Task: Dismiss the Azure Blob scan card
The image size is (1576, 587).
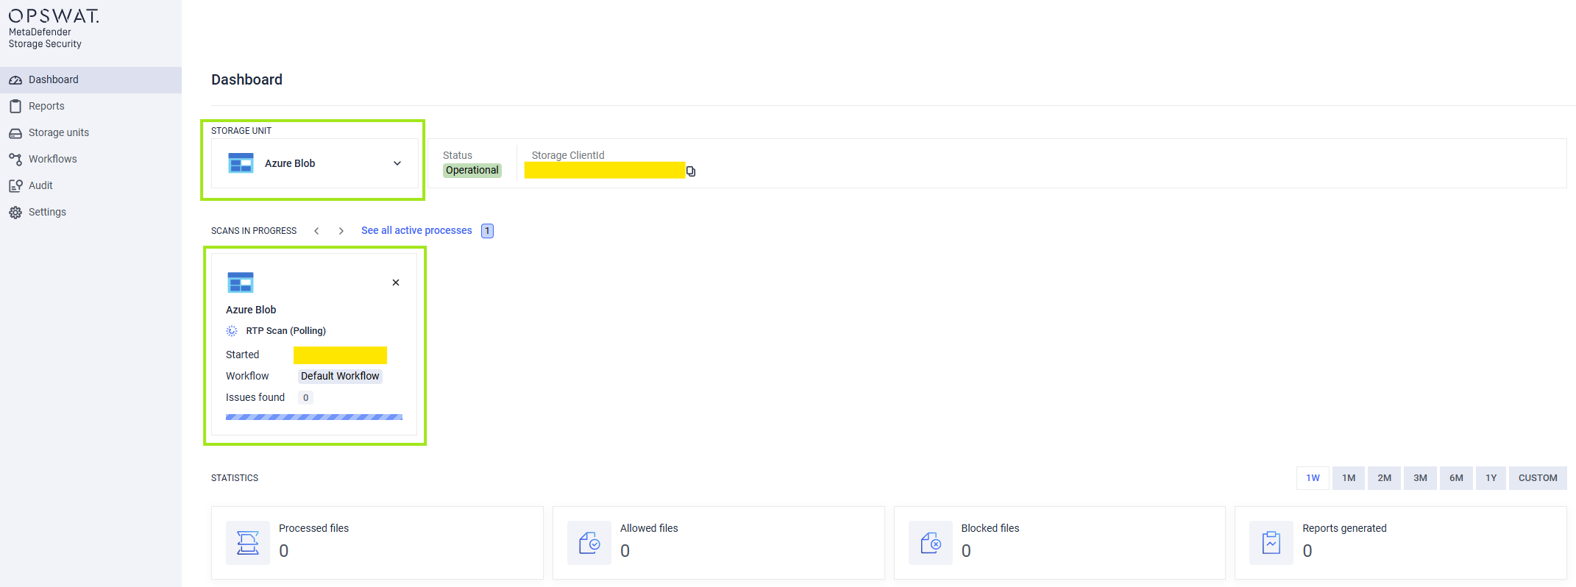Action: pos(396,282)
